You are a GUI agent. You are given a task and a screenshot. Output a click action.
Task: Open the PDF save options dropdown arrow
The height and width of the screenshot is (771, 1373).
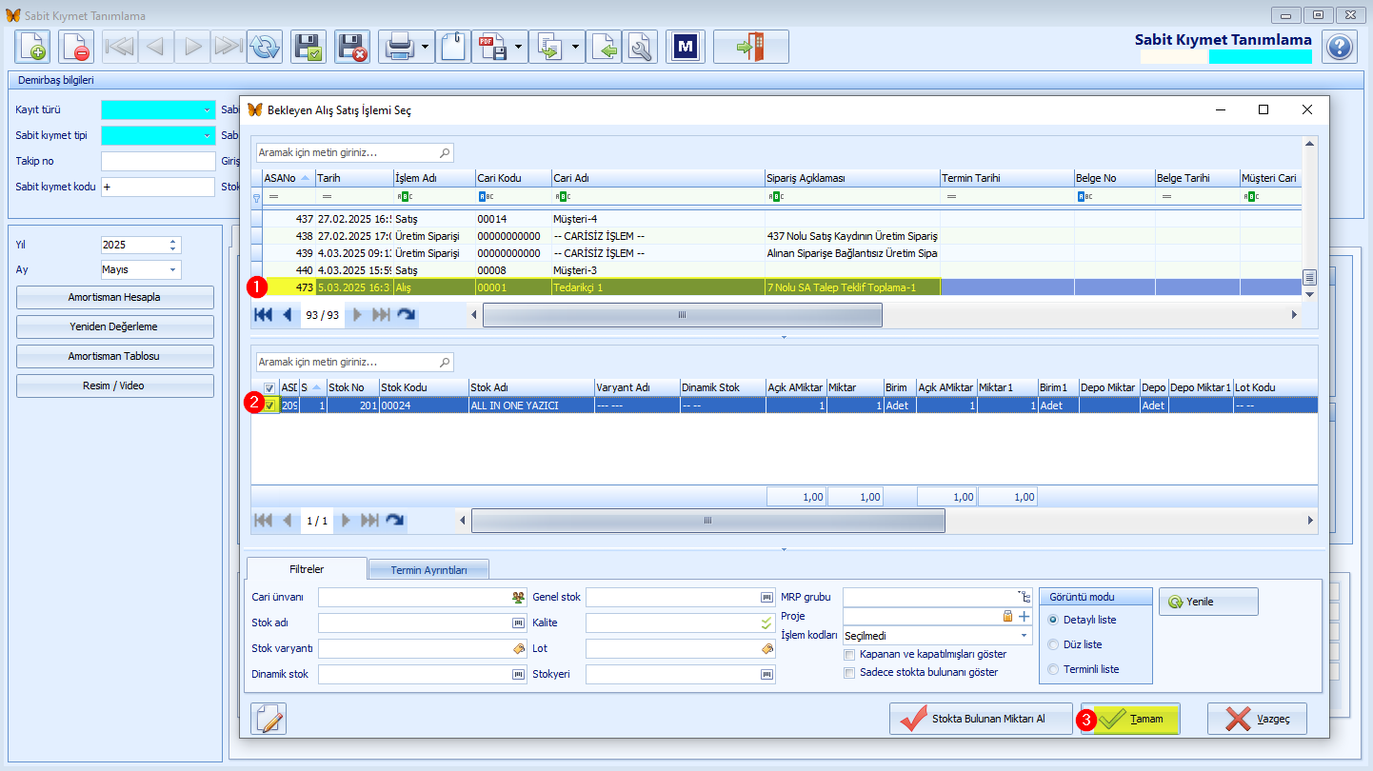pyautogui.click(x=519, y=46)
